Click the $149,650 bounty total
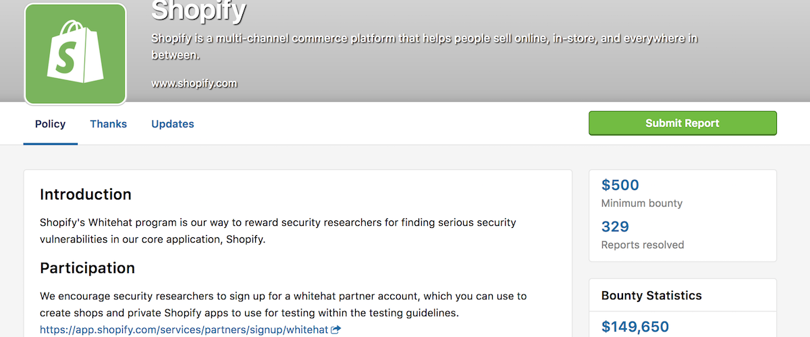The height and width of the screenshot is (337, 810). click(635, 328)
